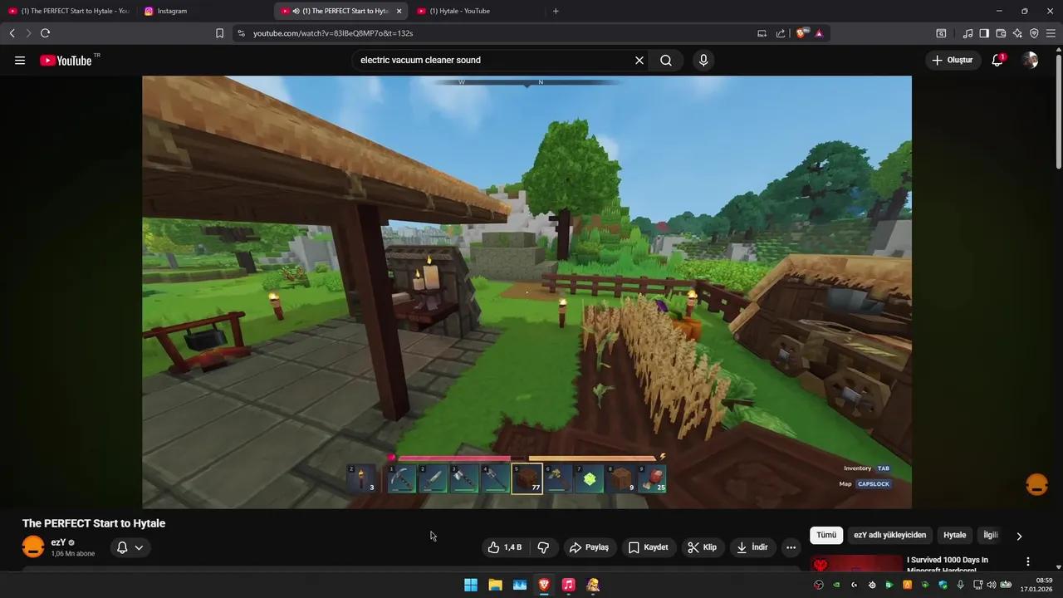Screen dimensions: 1063x598
Task: Open Brave Leo AI sparkle icon
Action: (x=1017, y=33)
